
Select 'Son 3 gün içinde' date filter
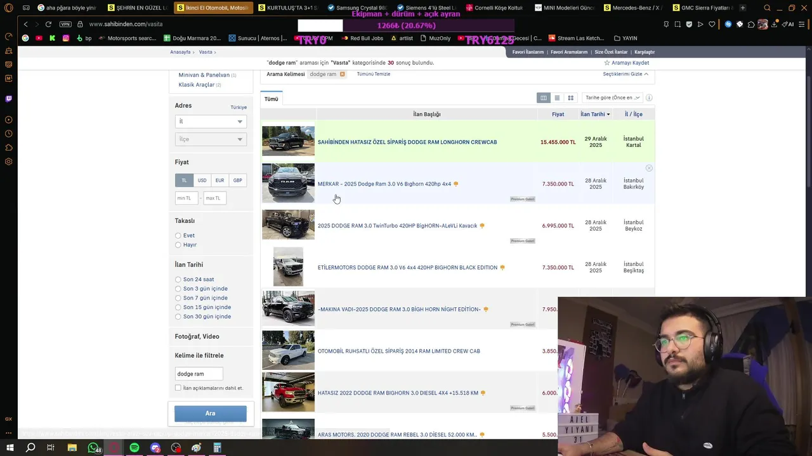click(x=178, y=289)
